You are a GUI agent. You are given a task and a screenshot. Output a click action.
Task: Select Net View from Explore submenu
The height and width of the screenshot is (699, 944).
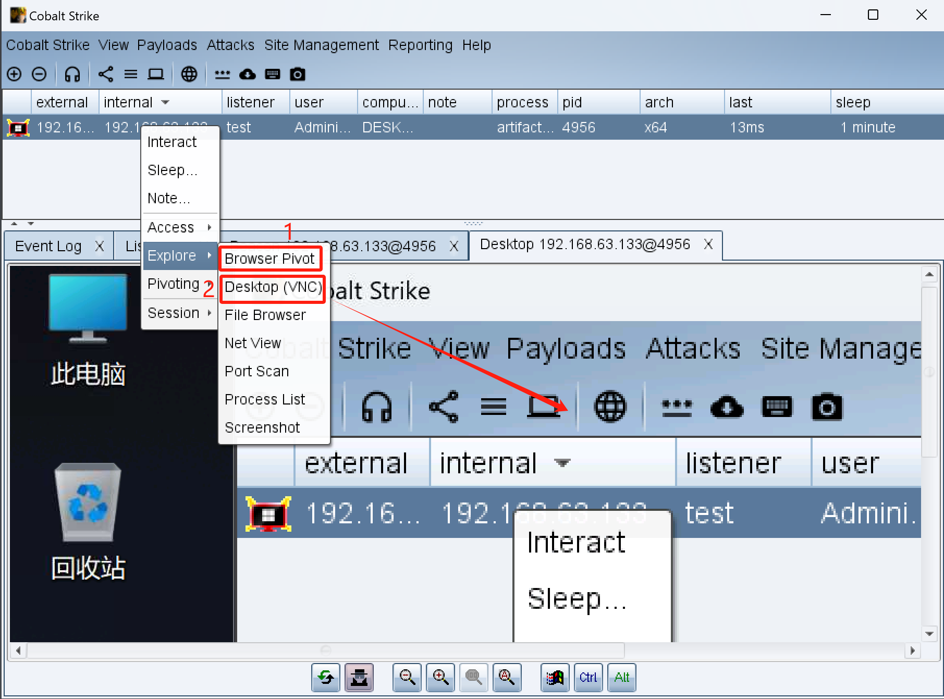274,343
